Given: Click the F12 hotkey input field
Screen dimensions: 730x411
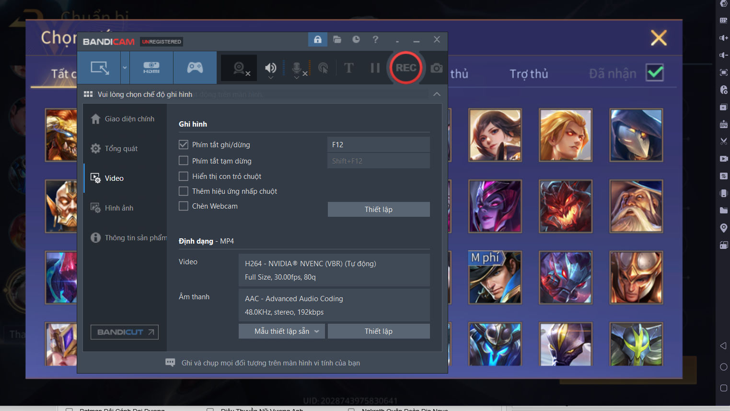Looking at the screenshot, I should click(378, 144).
